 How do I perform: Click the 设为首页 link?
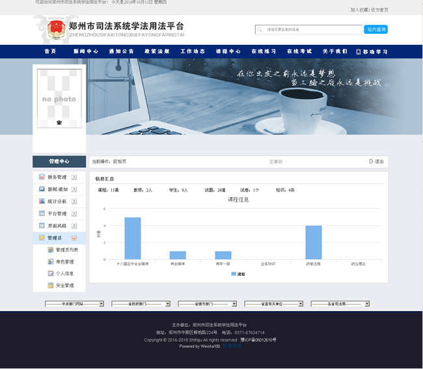379,10
